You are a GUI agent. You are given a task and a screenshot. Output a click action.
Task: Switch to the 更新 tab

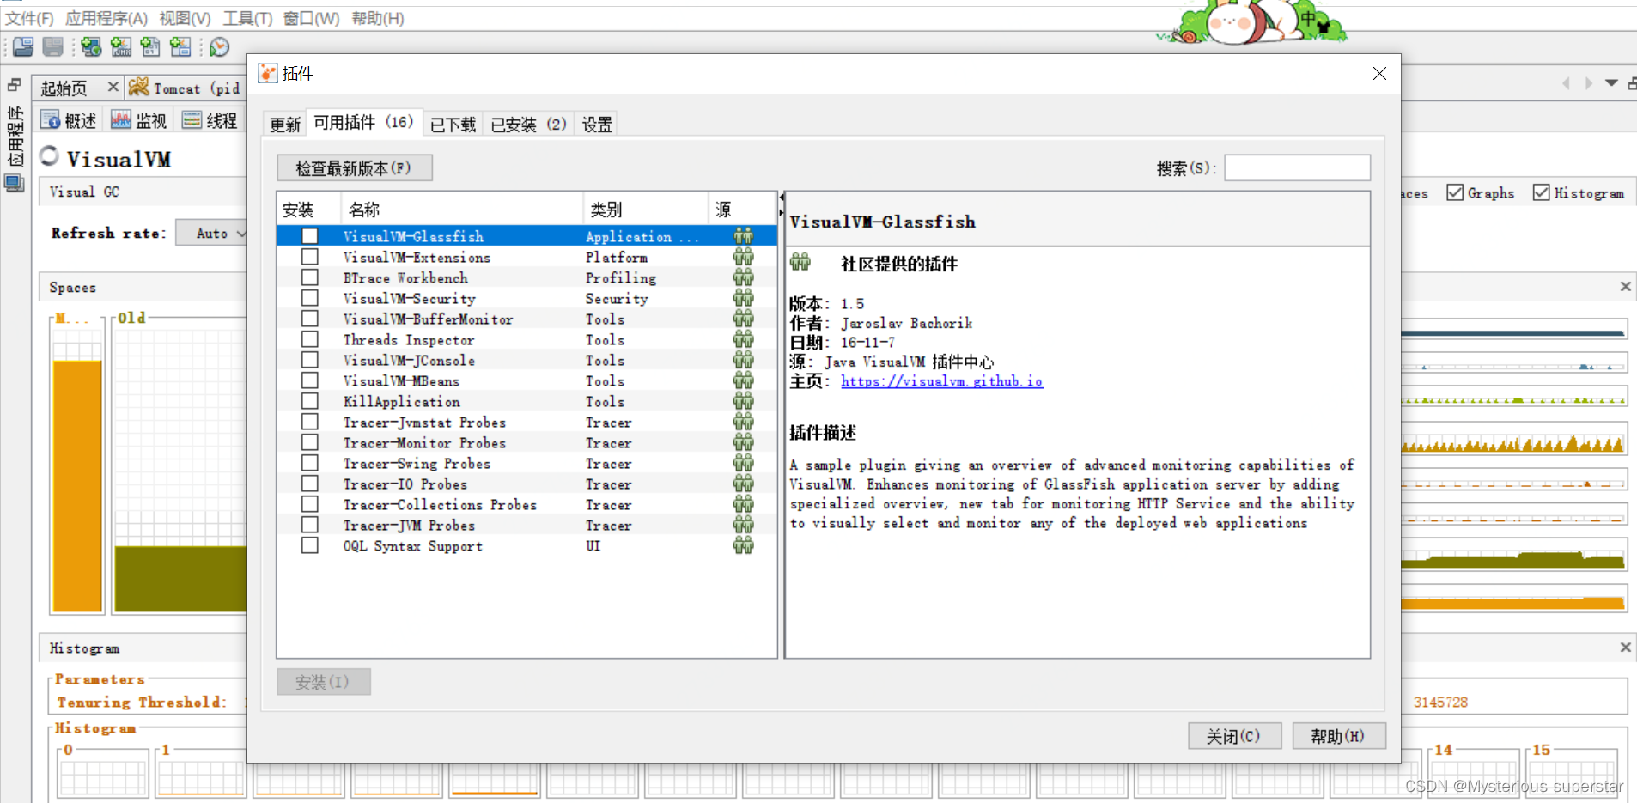[x=285, y=125]
